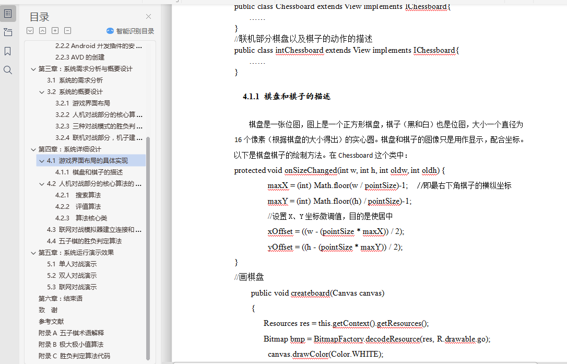The width and height of the screenshot is (567, 364).
Task: Expand all outline levels icon
Action: [x=30, y=31]
